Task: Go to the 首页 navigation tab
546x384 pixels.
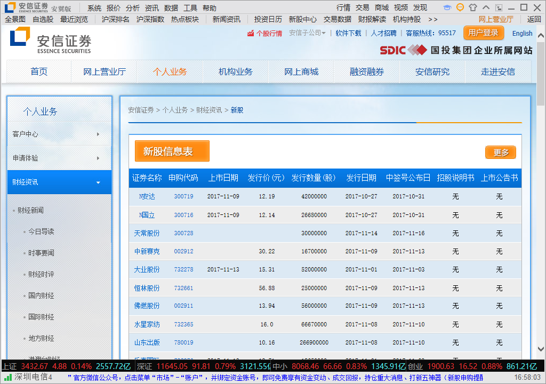Action: click(x=39, y=71)
